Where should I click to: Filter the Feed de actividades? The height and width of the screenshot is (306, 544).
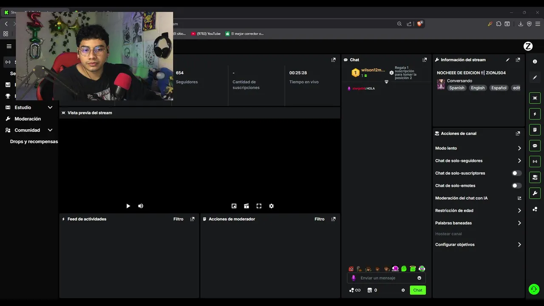(178, 219)
